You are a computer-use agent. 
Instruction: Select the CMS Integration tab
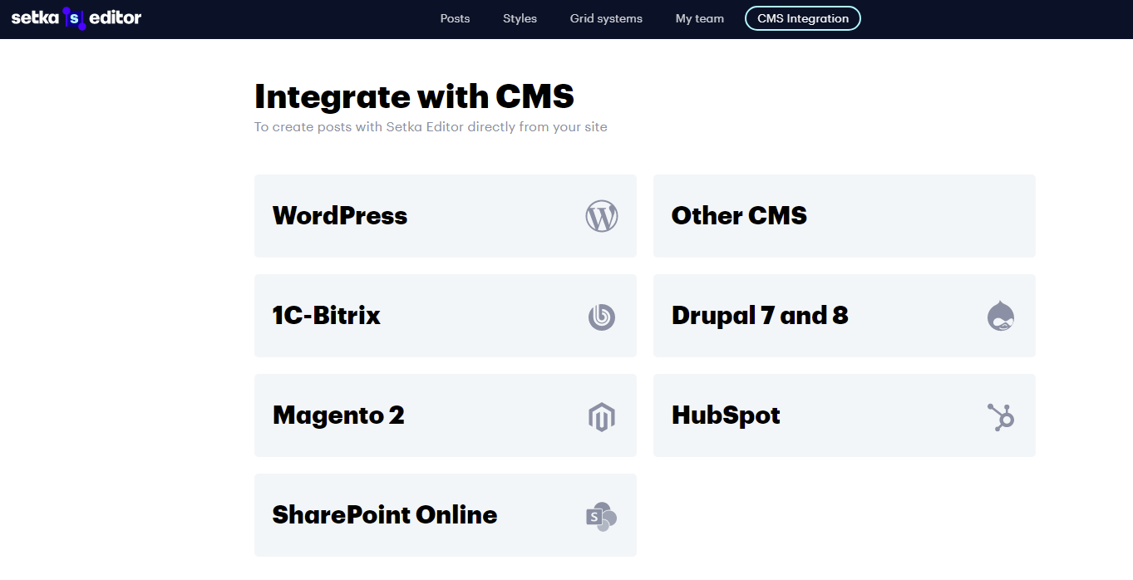coord(803,18)
